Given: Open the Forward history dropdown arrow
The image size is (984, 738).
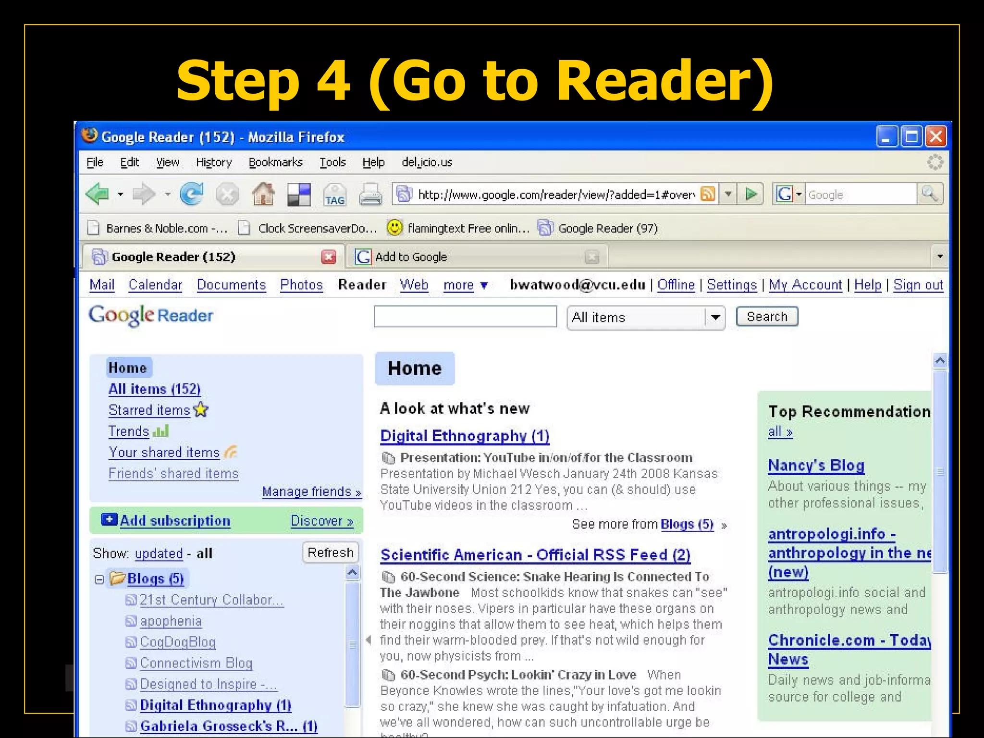Looking at the screenshot, I should [x=167, y=195].
